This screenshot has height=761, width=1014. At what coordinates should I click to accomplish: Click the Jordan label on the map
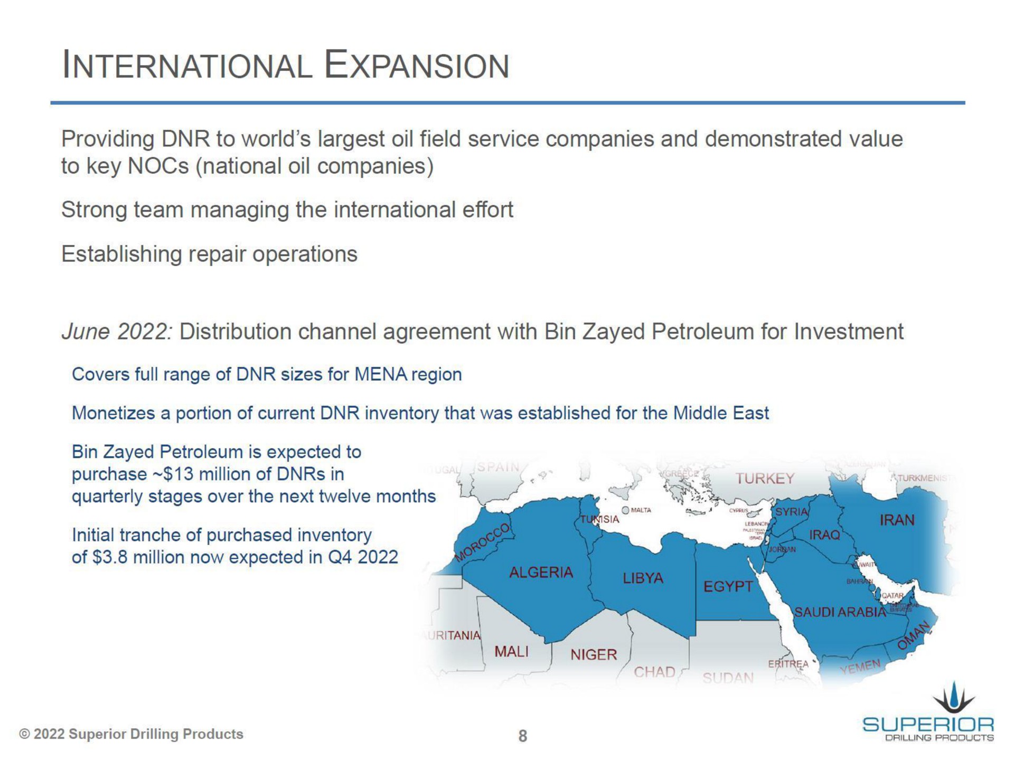[782, 550]
